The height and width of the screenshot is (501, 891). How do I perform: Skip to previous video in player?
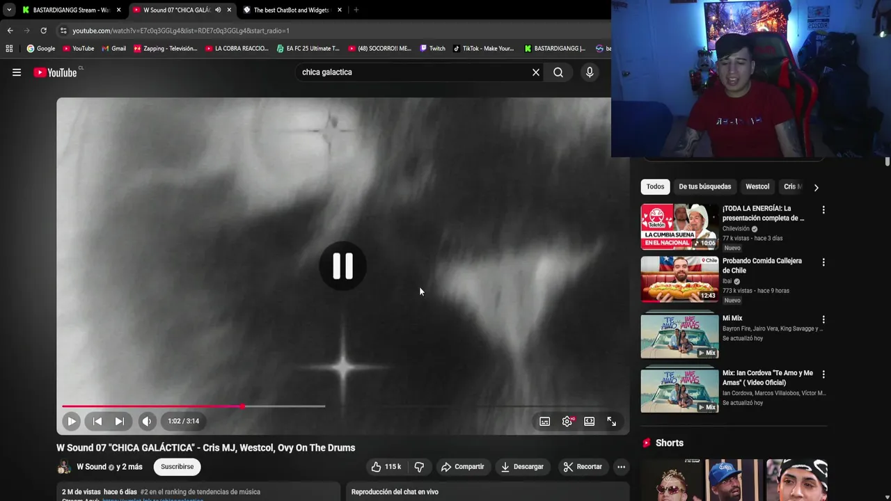tap(97, 421)
